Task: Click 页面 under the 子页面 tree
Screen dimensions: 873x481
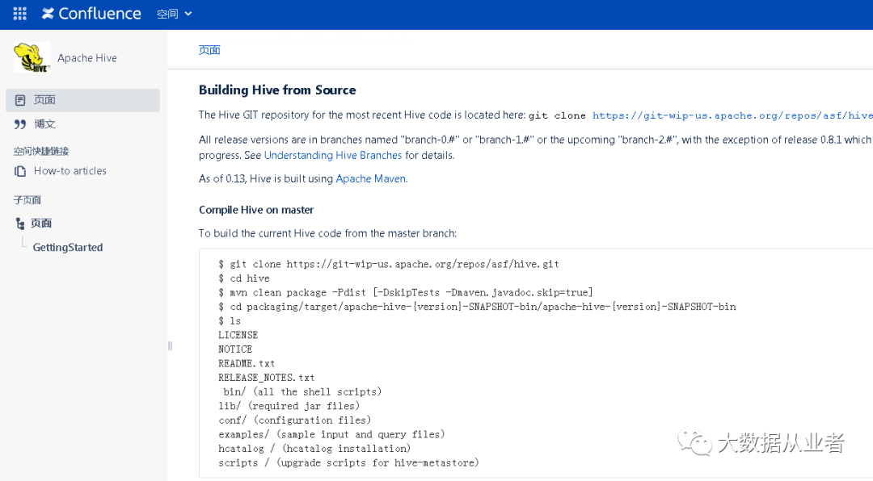Action: [41, 224]
